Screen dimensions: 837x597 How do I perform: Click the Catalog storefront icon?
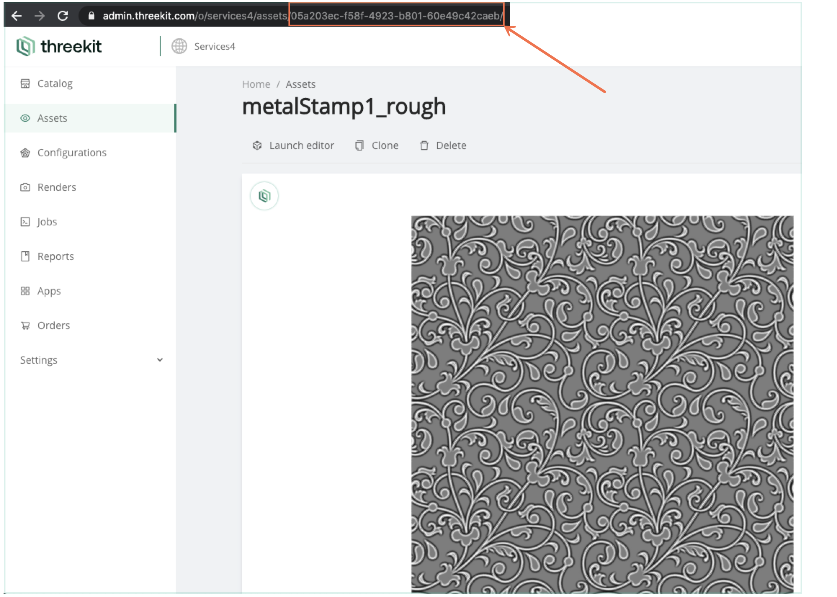25,84
